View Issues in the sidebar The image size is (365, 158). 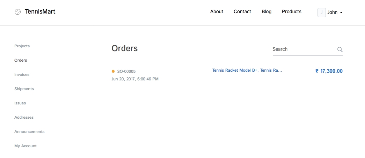click(x=20, y=103)
